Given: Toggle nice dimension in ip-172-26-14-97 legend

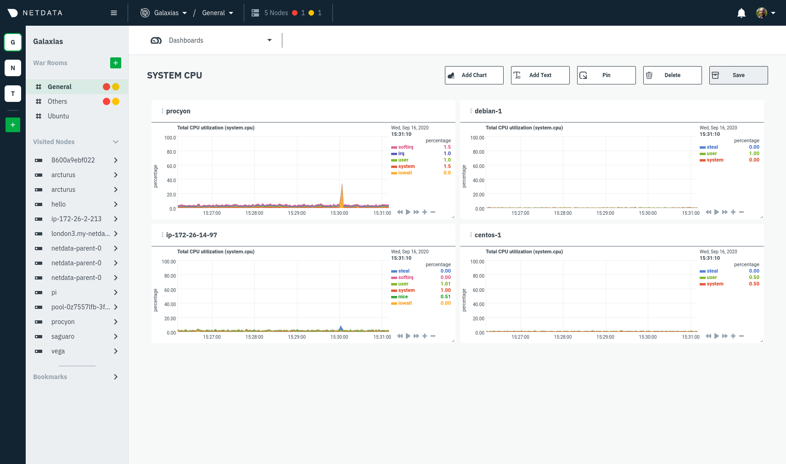Looking at the screenshot, I should tap(399, 297).
